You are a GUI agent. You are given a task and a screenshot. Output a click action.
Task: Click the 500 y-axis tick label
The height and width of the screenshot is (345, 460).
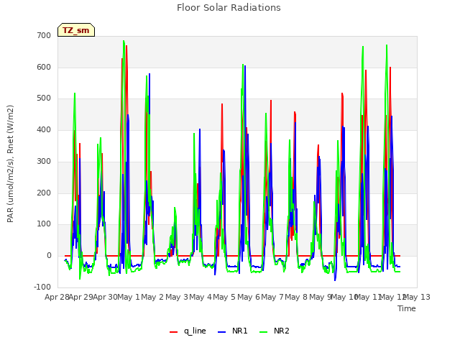[x=44, y=98]
